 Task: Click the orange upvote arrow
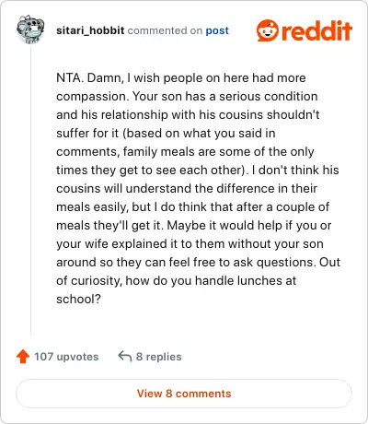[23, 357]
